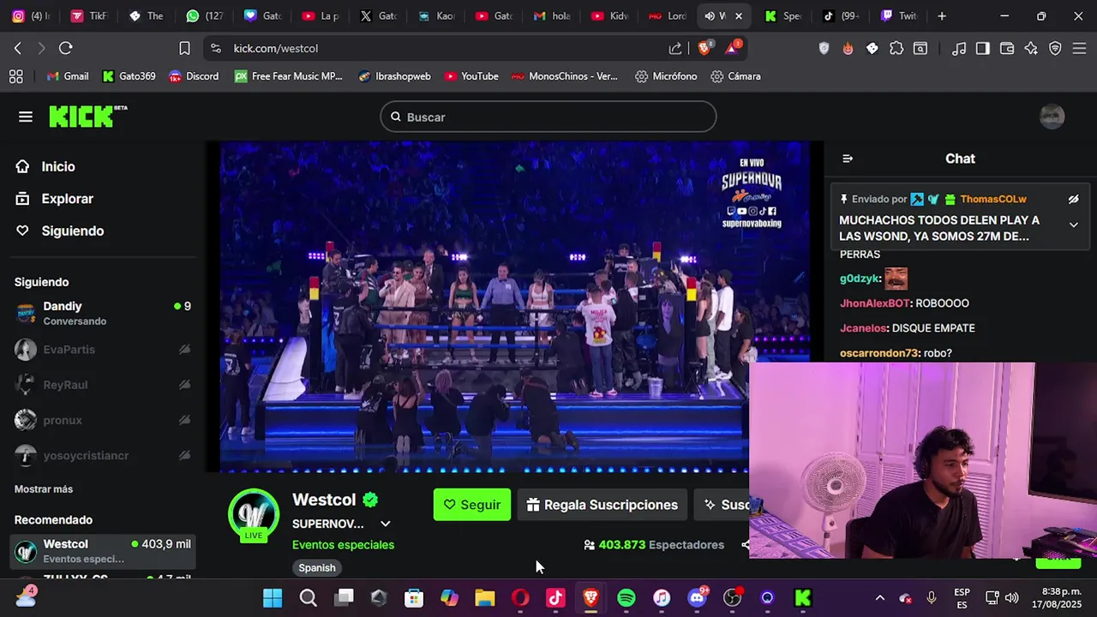Open recommended Westcol channel row

pos(103,551)
